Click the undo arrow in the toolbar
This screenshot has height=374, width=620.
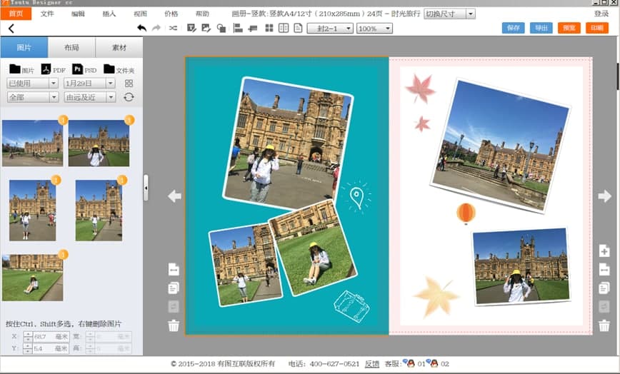(x=141, y=28)
